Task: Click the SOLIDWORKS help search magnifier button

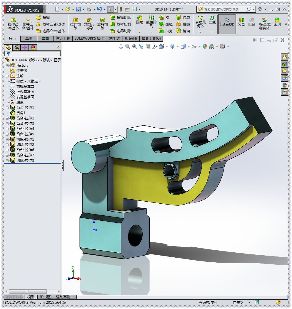Action: [248, 9]
